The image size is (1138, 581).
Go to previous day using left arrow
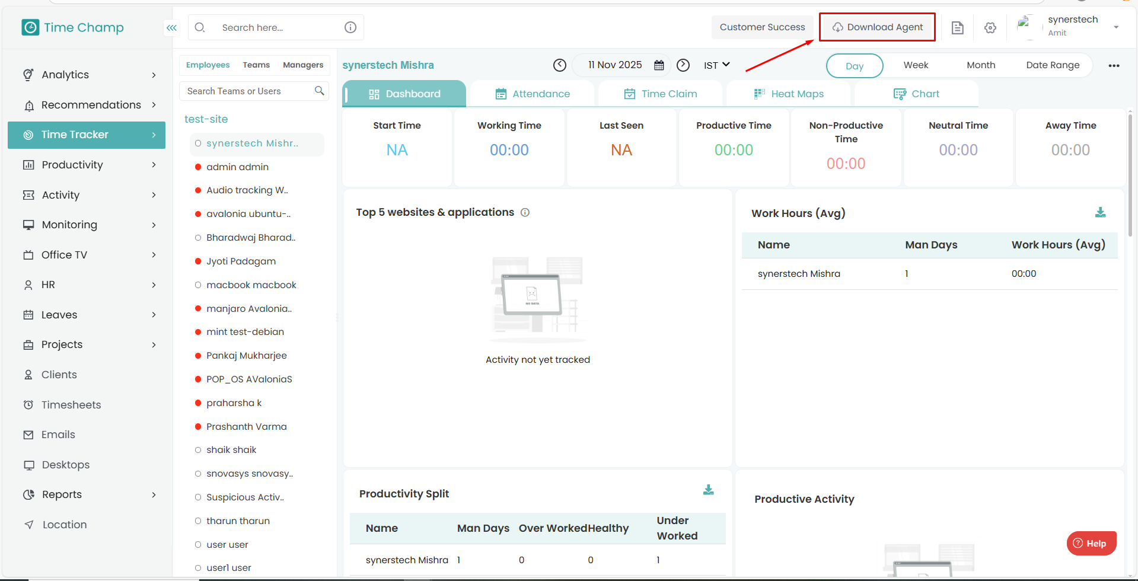click(x=559, y=65)
